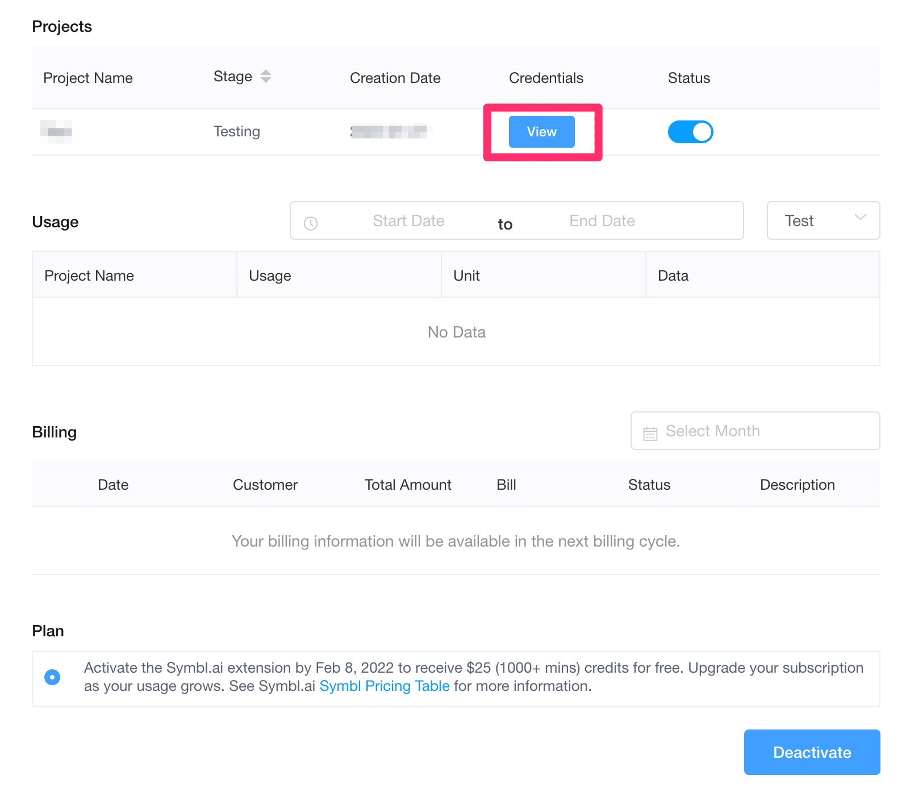Click the blurred project name cell

pos(56,132)
